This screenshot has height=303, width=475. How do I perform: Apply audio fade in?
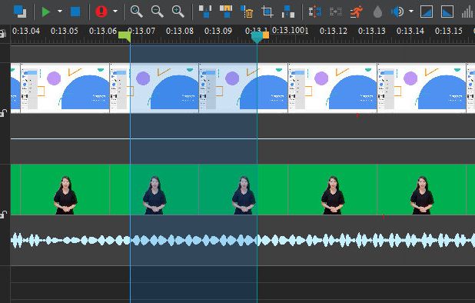pos(427,12)
